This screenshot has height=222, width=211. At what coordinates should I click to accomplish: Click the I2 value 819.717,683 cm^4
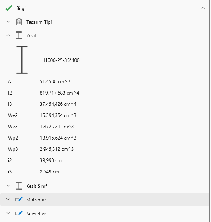pyautogui.click(x=60, y=93)
